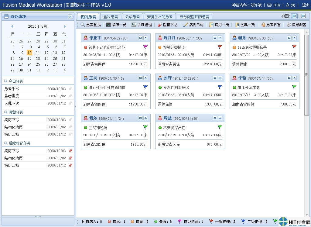This screenshot has height=227, width=311.
Task: Open patient 刘开's name link
Action: 167,78
